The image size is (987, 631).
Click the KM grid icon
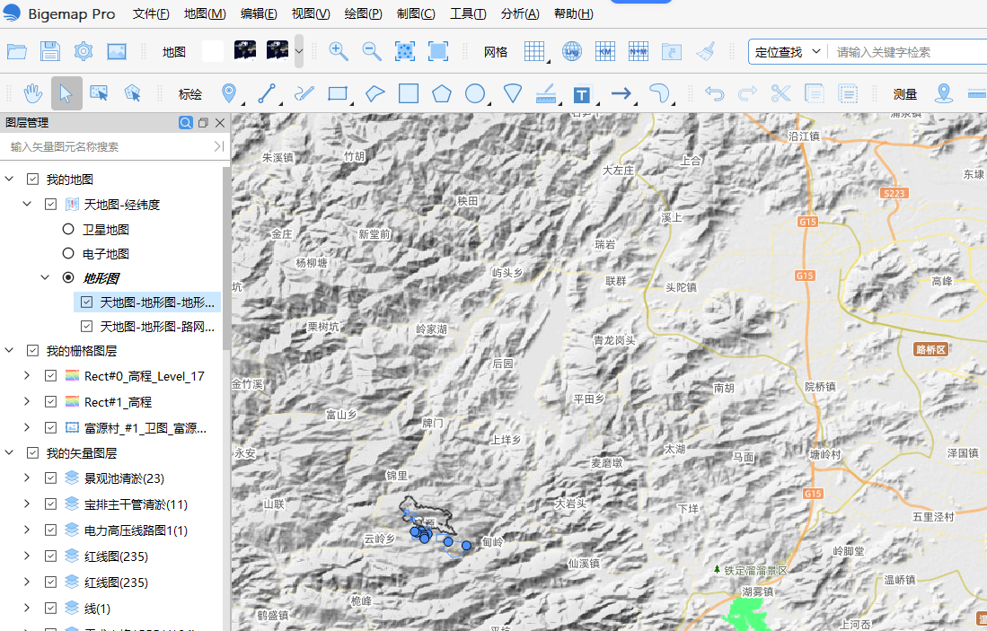click(x=605, y=51)
